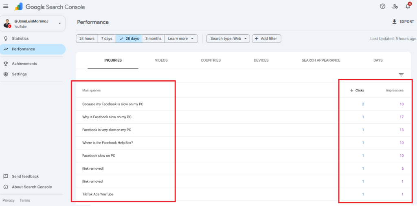
Task: Select the 28 days date range
Action: (129, 39)
